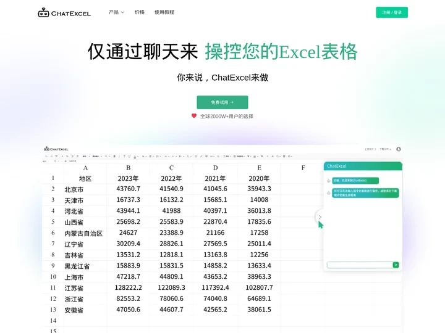Select column E header
445x333 pixels.
coord(259,168)
